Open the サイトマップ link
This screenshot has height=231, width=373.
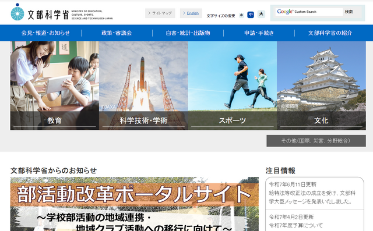coord(160,13)
